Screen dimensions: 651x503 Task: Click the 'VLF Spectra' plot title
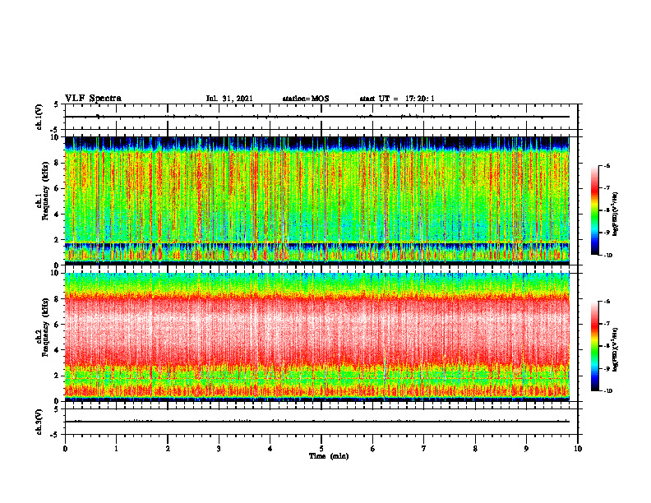(94, 99)
